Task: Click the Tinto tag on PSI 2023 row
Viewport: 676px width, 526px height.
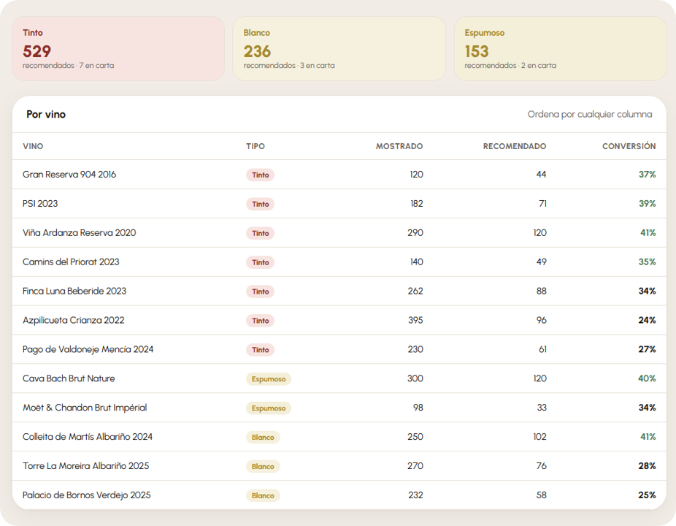Action: point(261,204)
